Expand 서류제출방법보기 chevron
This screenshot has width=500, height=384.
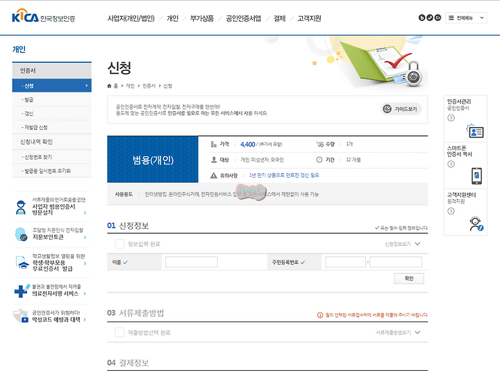coord(417,333)
